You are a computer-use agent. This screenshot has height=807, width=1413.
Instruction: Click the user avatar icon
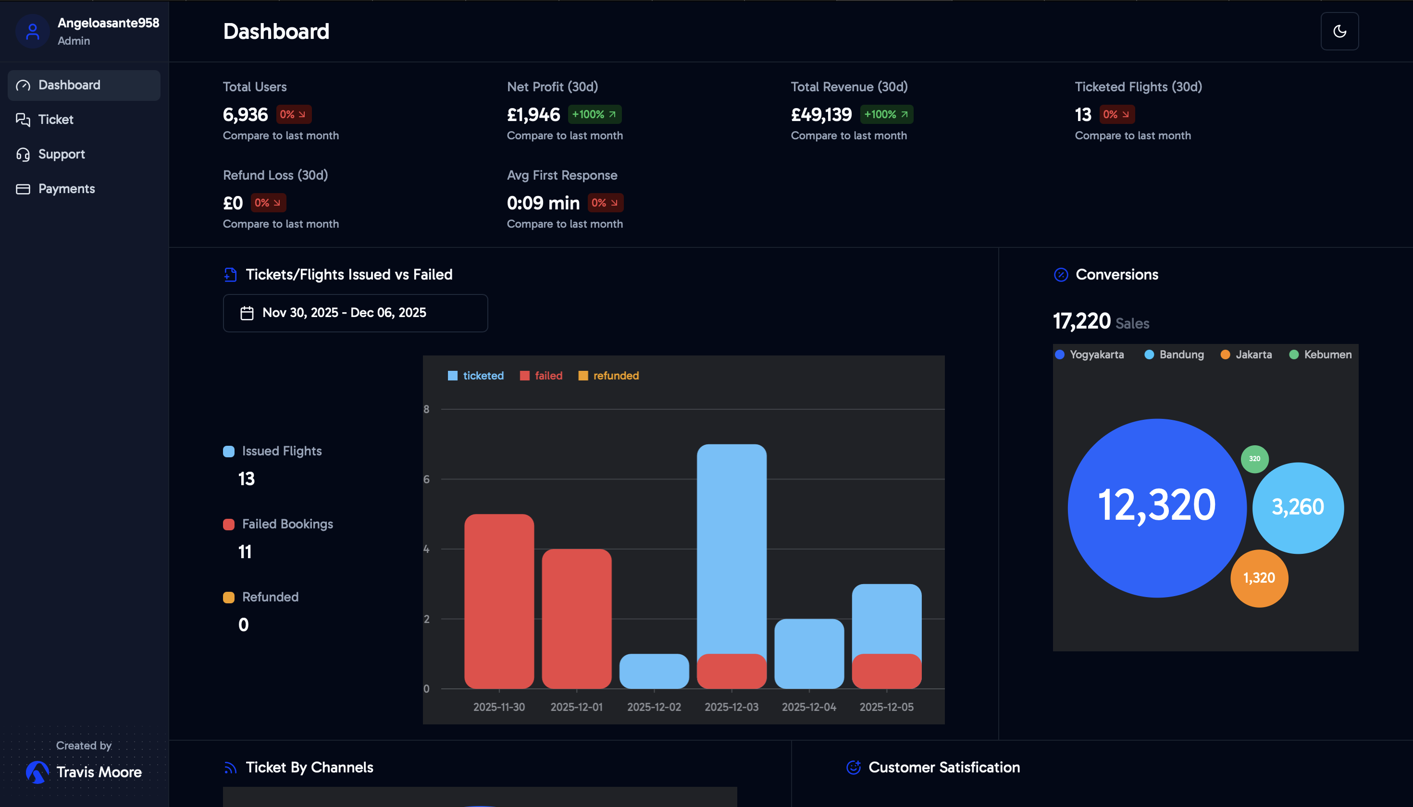[x=33, y=31]
